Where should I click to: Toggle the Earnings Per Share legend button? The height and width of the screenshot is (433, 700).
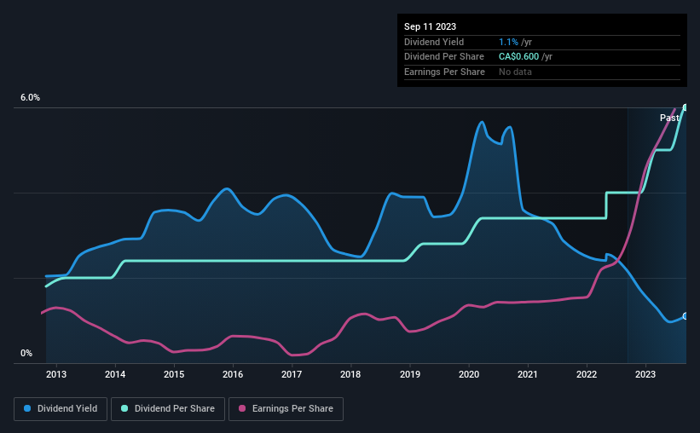(286, 409)
